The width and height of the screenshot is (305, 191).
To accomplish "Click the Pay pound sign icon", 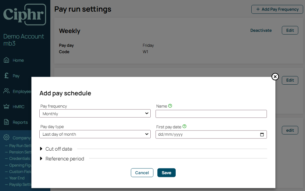I will pos(6,76).
